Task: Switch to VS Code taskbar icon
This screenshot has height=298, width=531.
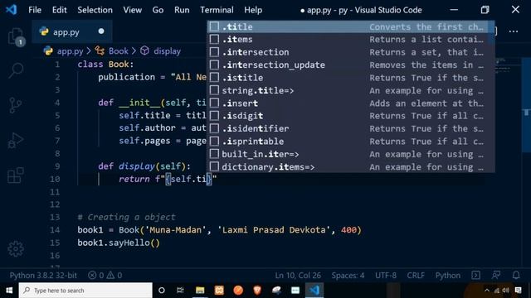Action: [x=314, y=291]
